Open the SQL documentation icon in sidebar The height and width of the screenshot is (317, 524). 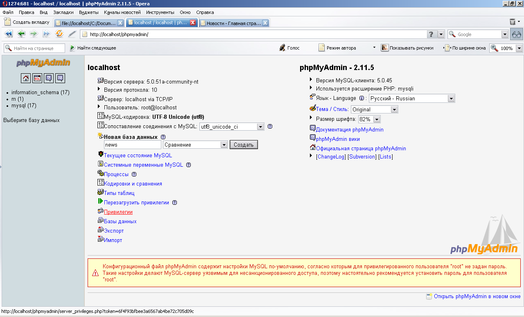tap(60, 78)
